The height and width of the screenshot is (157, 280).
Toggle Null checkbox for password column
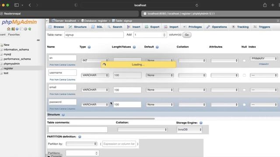coord(244,105)
